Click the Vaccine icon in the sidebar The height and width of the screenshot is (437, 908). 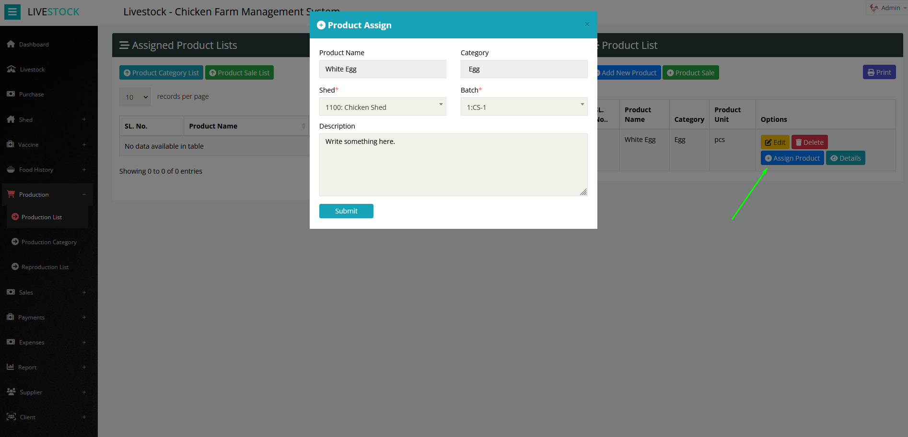click(x=11, y=144)
